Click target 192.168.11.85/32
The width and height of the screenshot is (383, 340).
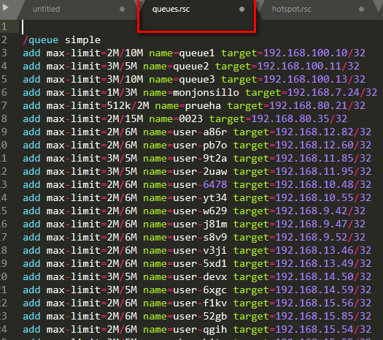point(323,159)
